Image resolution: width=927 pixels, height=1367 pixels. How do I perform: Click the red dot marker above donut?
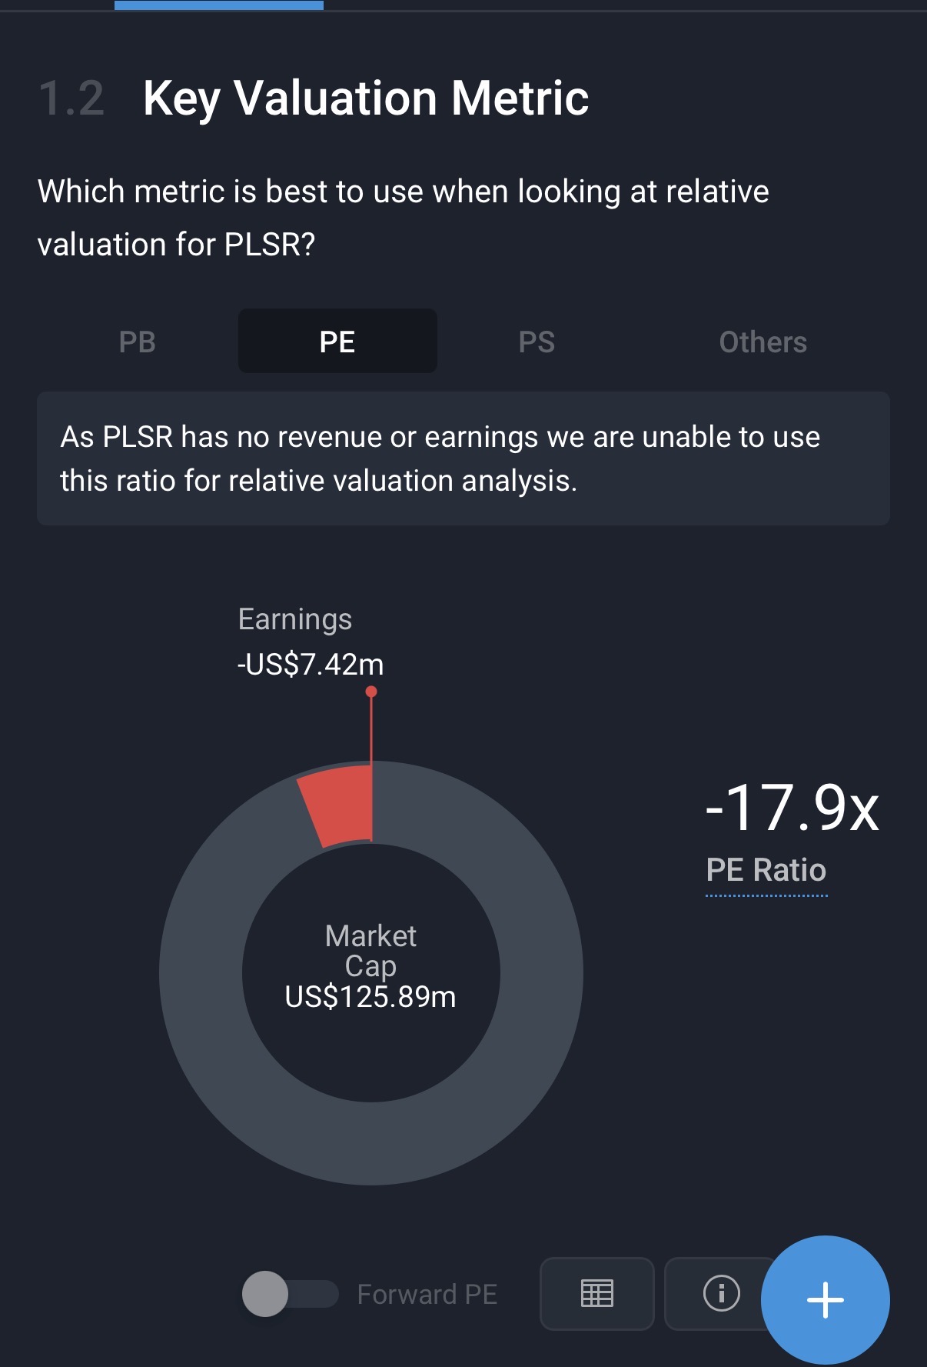[x=371, y=692]
